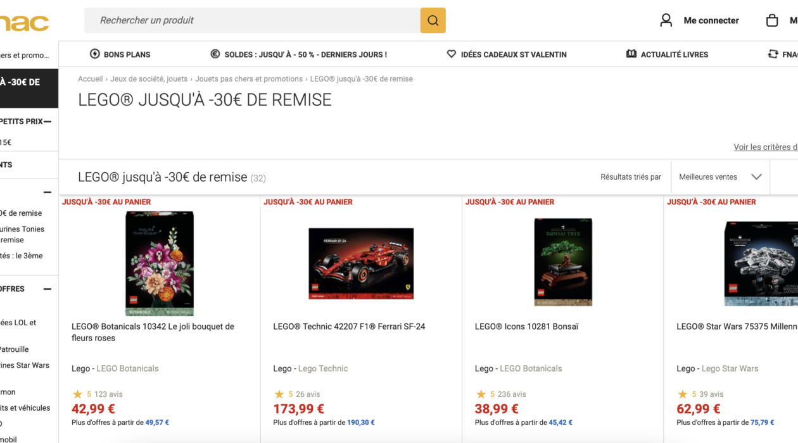
Task: Collapse the OFFRES filter section
Action: coord(46,288)
